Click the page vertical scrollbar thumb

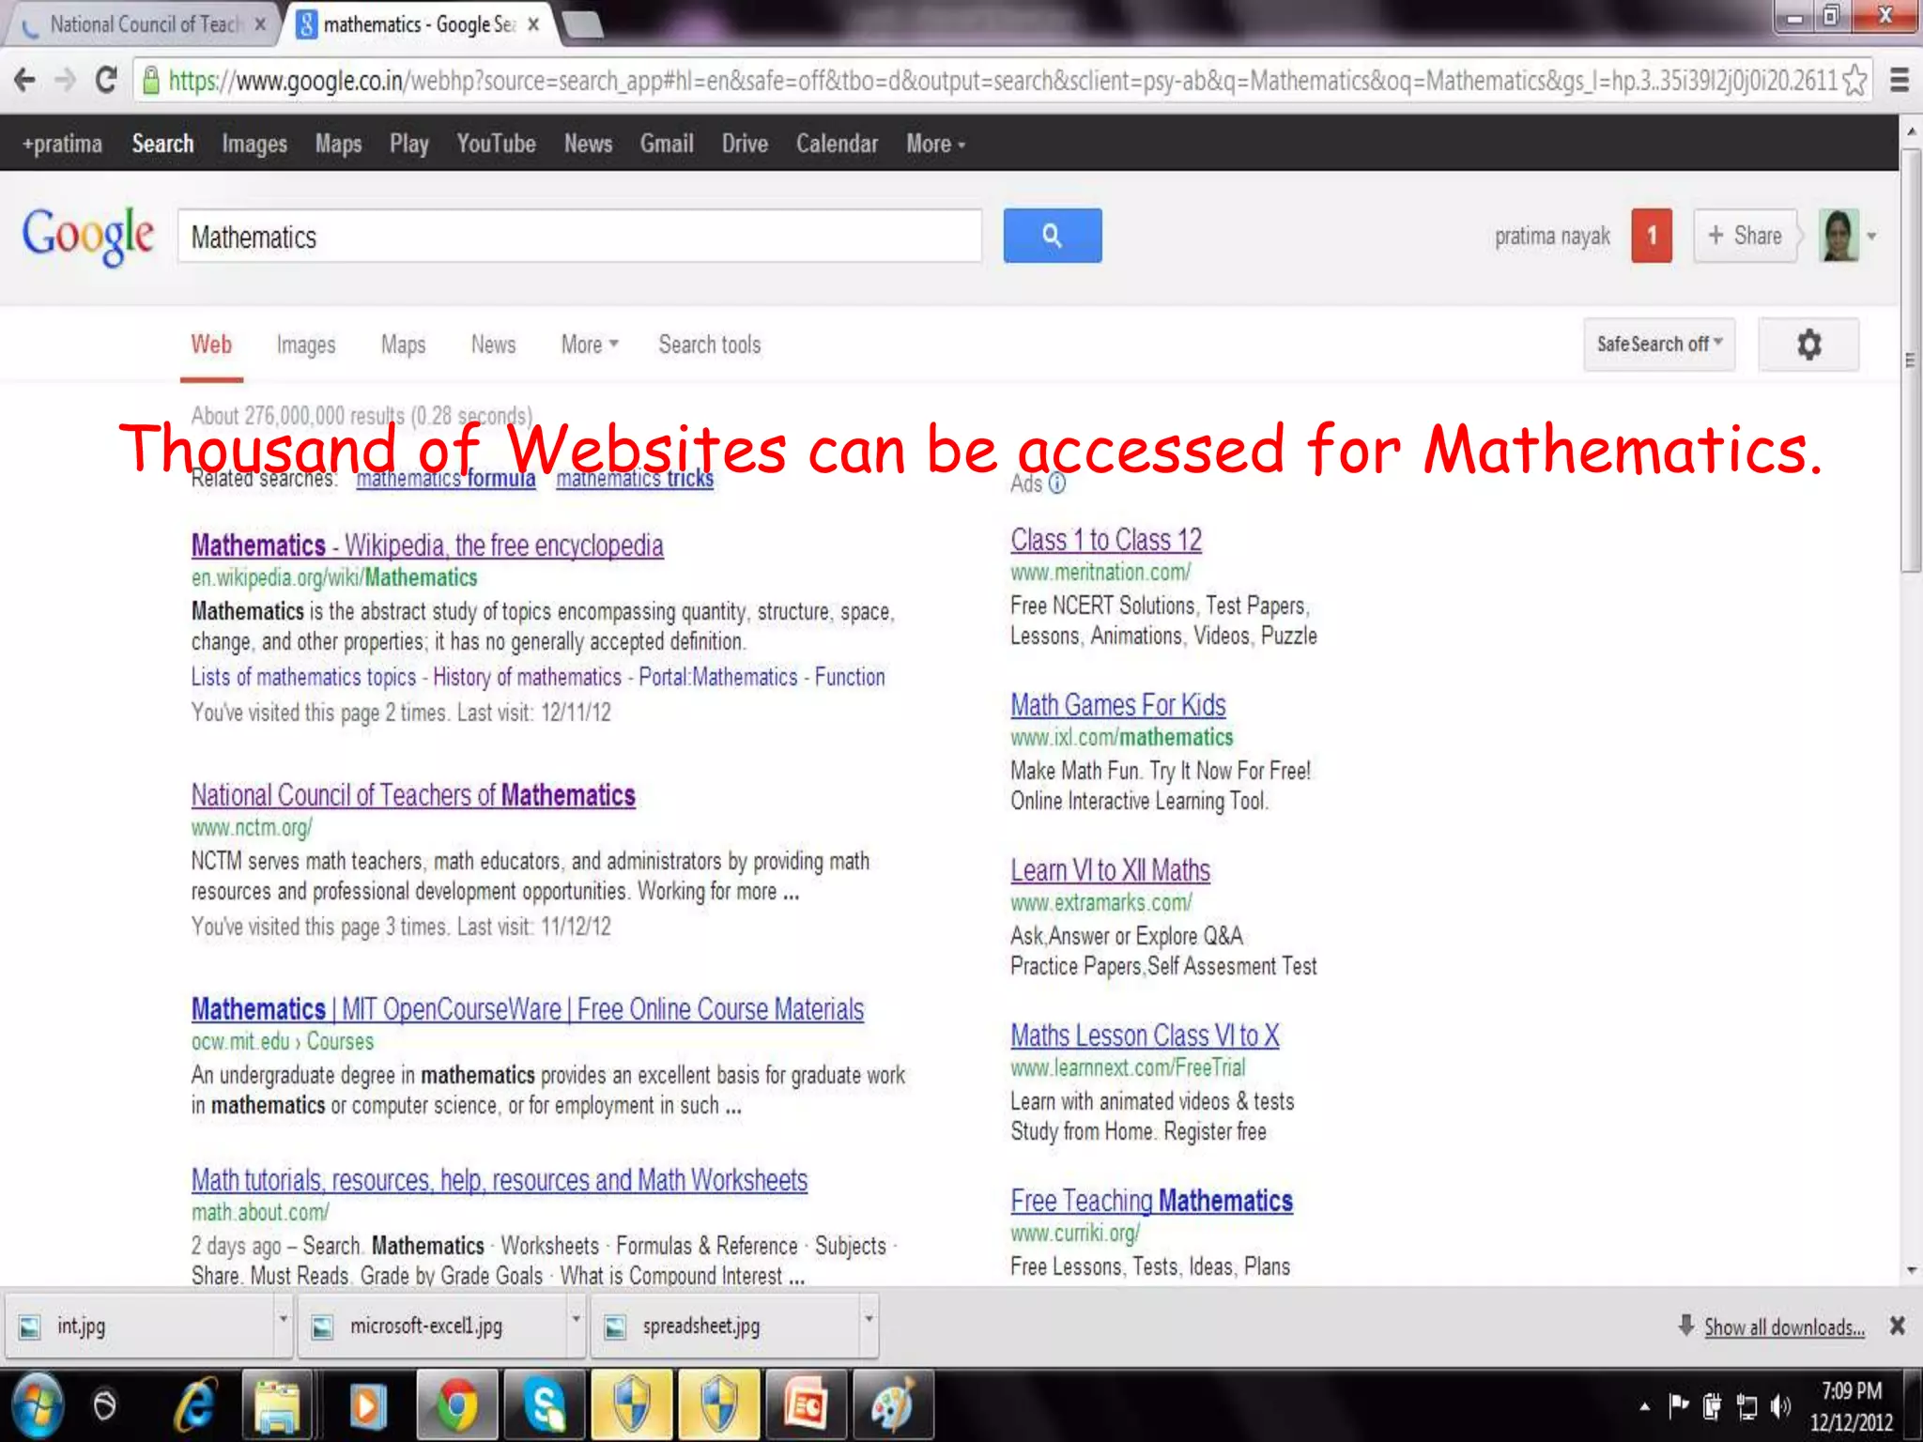pyautogui.click(x=1910, y=360)
